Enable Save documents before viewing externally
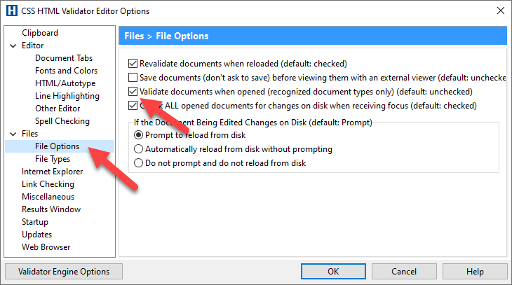This screenshot has width=512, height=285. (133, 78)
